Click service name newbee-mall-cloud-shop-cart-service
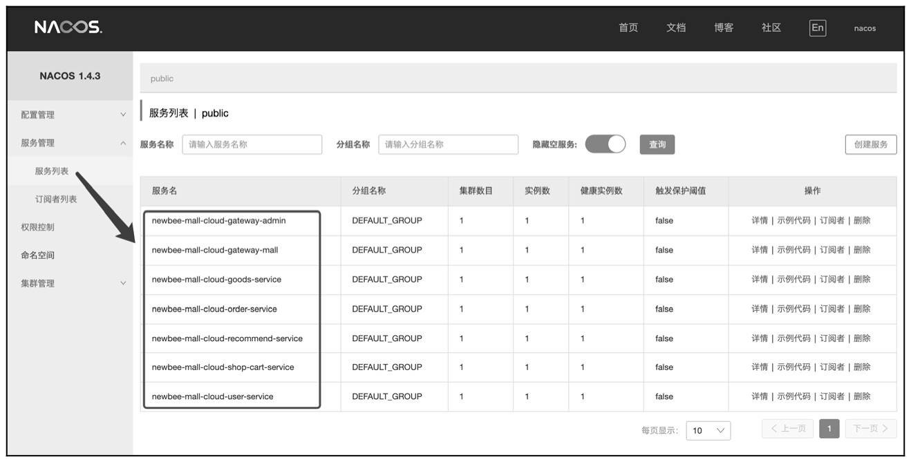 [x=223, y=367]
